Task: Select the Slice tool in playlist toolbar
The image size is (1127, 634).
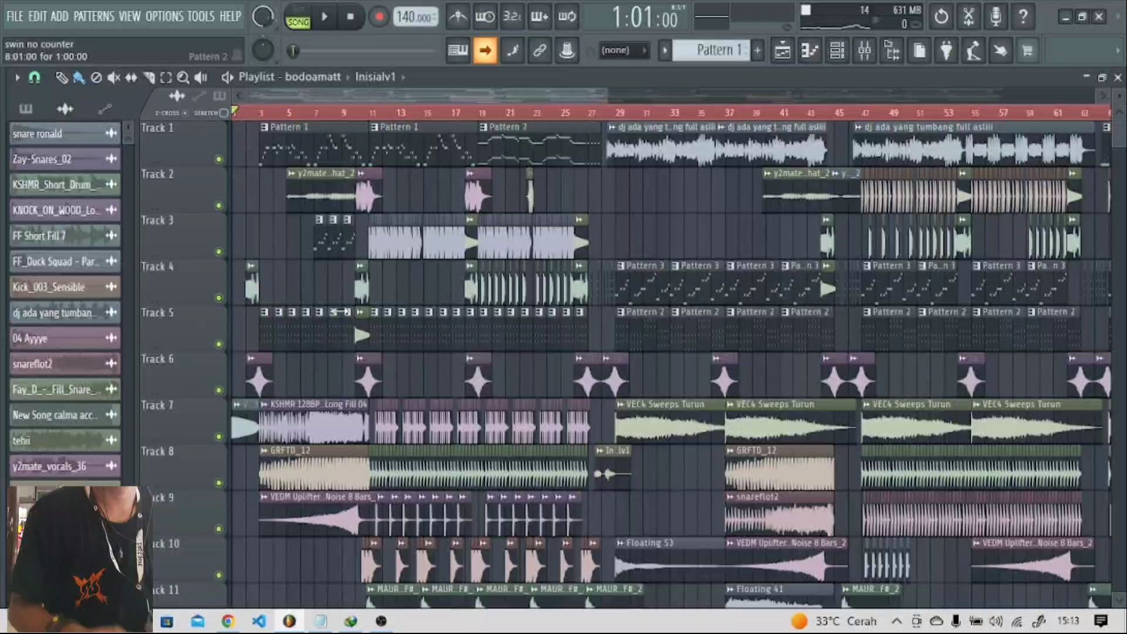Action: tap(149, 78)
